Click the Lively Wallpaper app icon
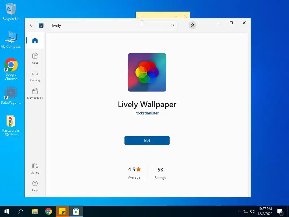 click(147, 72)
